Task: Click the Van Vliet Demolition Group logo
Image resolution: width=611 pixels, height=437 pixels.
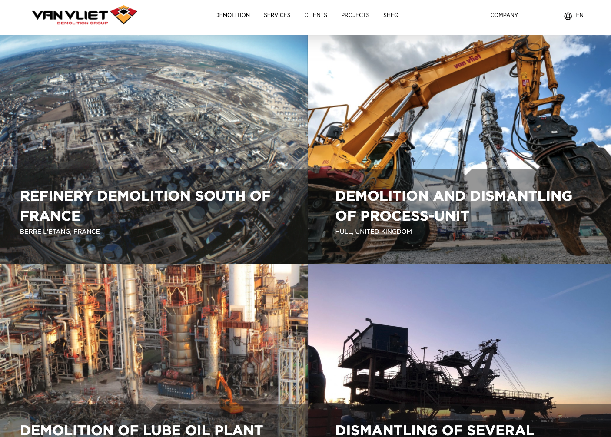Action: point(84,15)
